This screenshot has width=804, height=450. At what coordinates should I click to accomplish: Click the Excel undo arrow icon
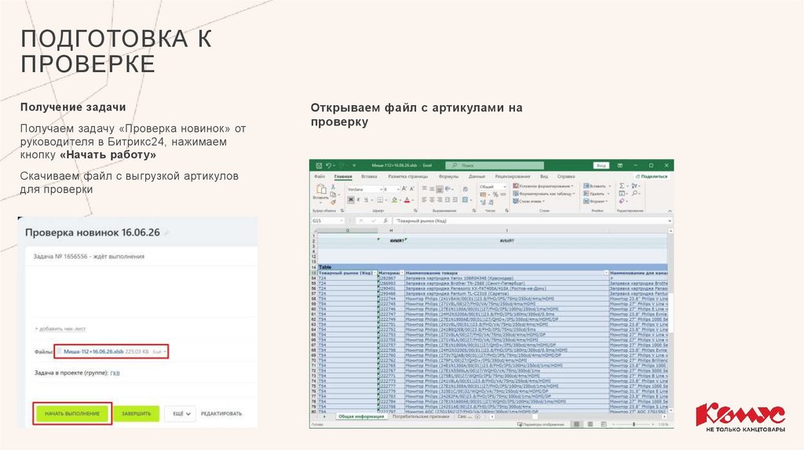(x=328, y=165)
